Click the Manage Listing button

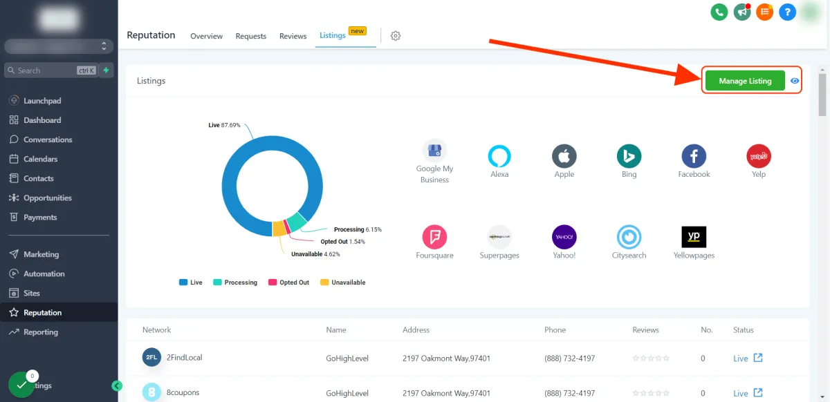point(745,81)
